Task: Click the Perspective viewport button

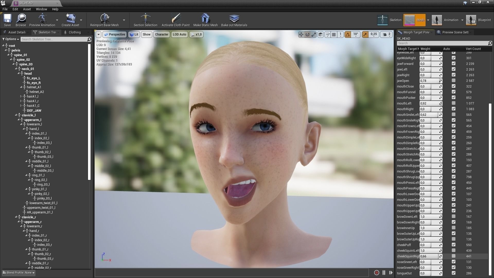Action: tap(114, 34)
